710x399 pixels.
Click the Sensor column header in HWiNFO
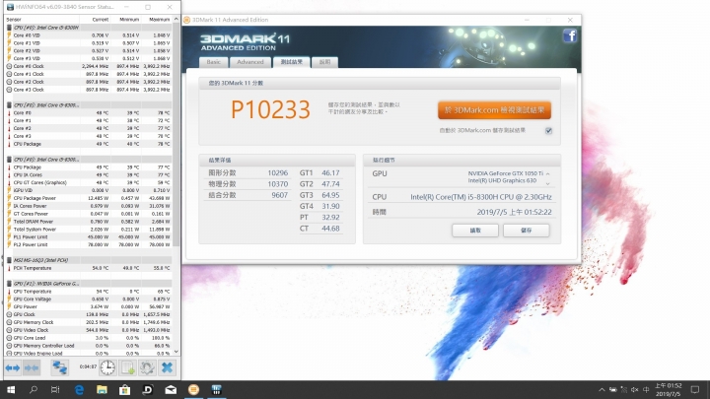41,20
